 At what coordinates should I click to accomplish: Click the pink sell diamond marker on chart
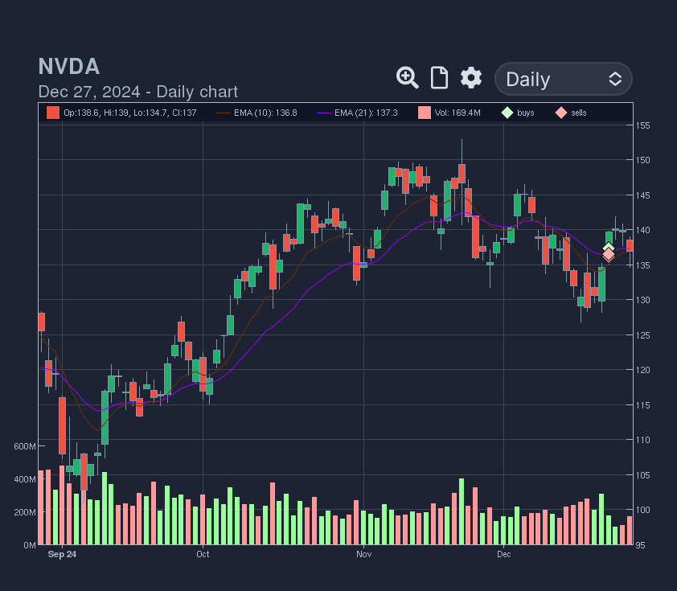coord(609,256)
